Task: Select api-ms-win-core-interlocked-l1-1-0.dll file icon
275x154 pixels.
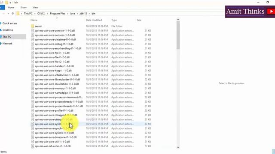Action: point(33,75)
